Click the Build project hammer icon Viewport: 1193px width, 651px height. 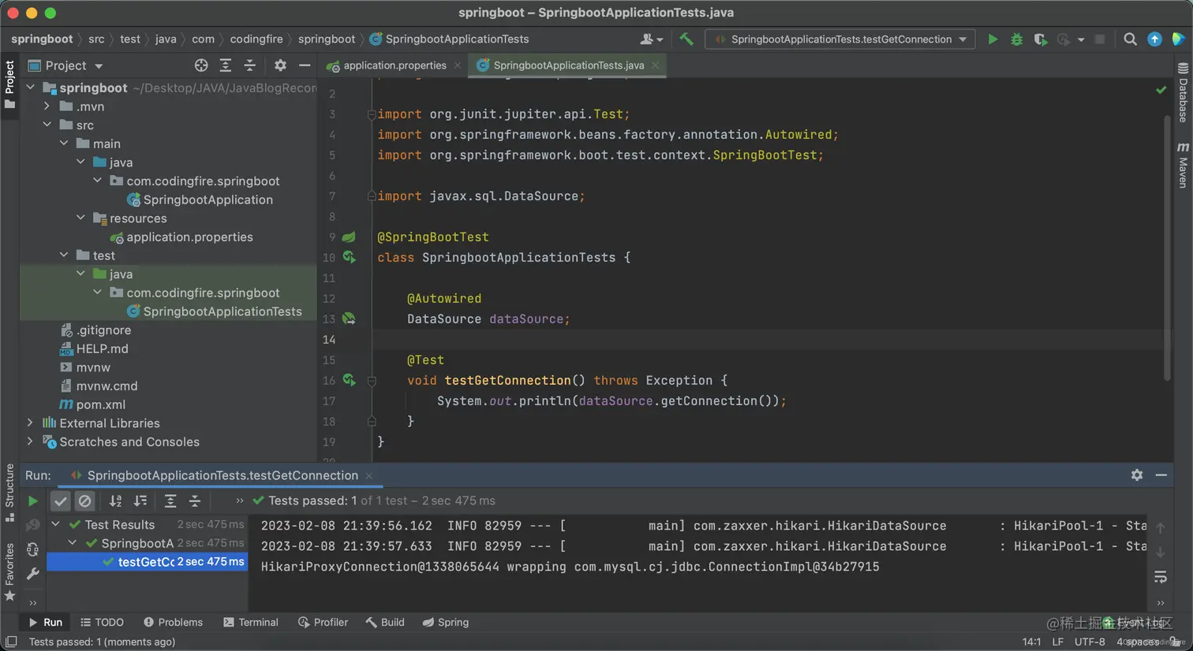pyautogui.click(x=686, y=39)
